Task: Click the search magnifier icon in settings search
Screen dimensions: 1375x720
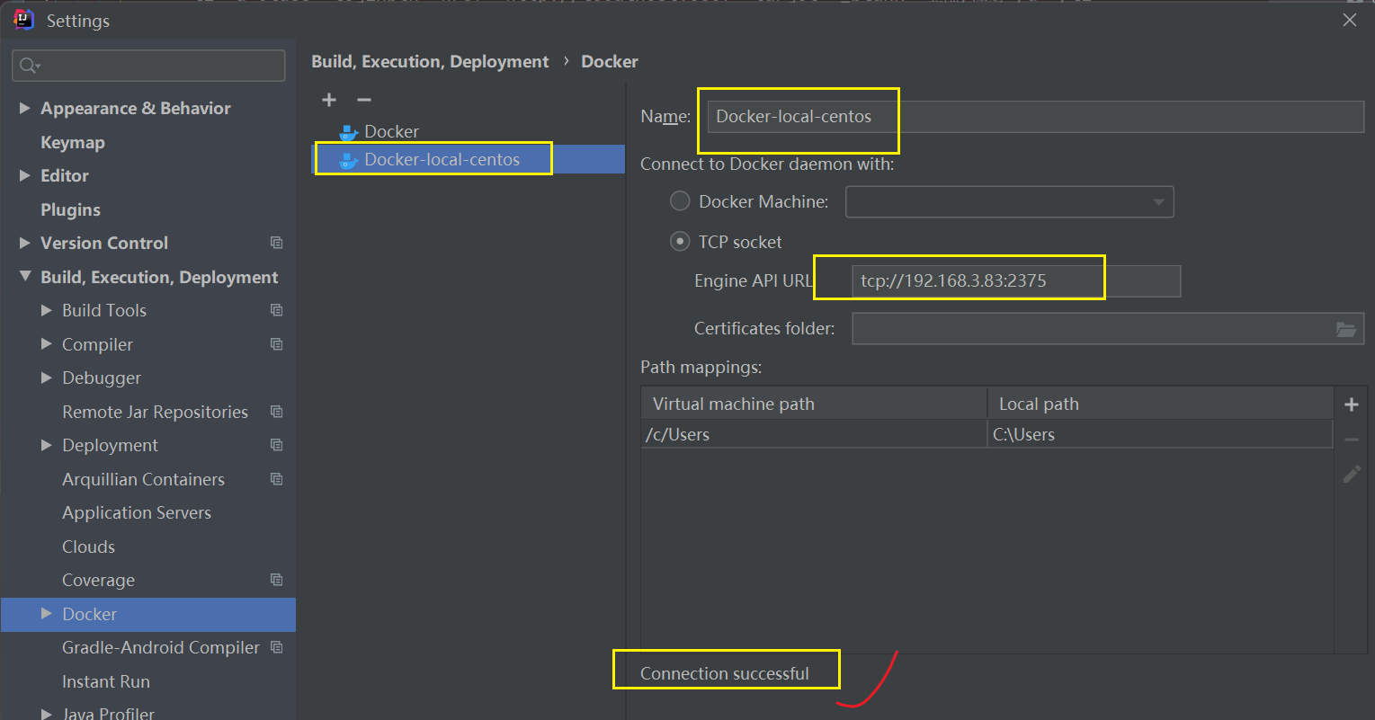Action: 30,66
